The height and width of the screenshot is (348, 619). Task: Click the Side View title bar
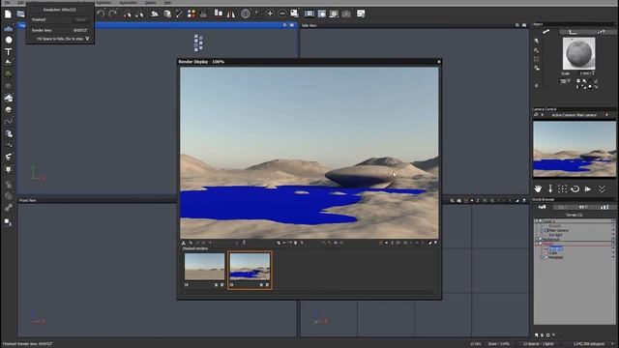click(415, 25)
